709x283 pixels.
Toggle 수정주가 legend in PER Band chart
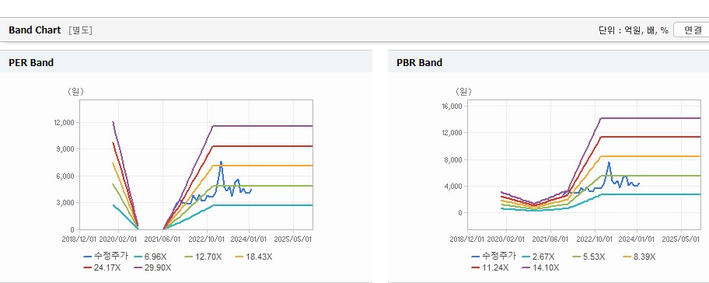[x=107, y=257]
